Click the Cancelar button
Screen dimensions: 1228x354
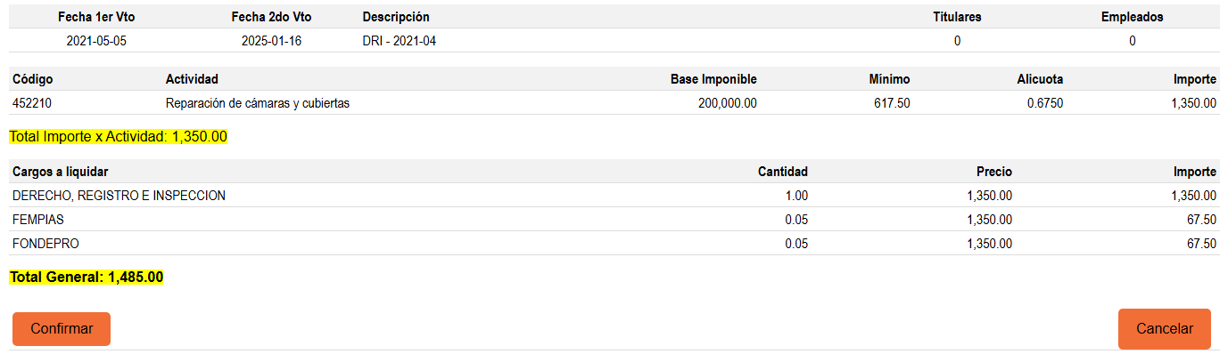pyautogui.click(x=1165, y=329)
